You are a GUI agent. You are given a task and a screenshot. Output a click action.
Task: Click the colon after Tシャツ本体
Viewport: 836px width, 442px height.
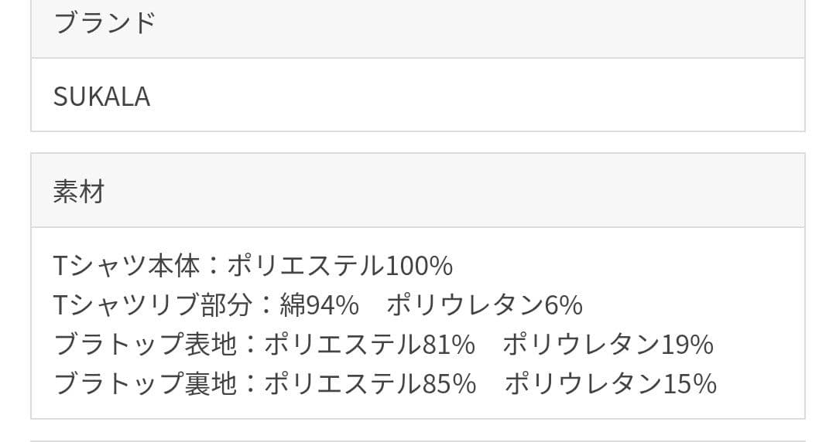pyautogui.click(x=214, y=266)
